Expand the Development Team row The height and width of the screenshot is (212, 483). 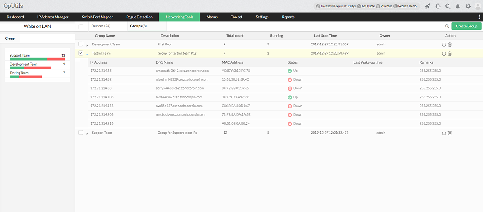click(87, 45)
